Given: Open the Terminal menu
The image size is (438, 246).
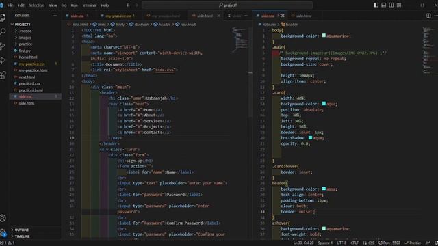Looking at the screenshot, I should (90, 5).
